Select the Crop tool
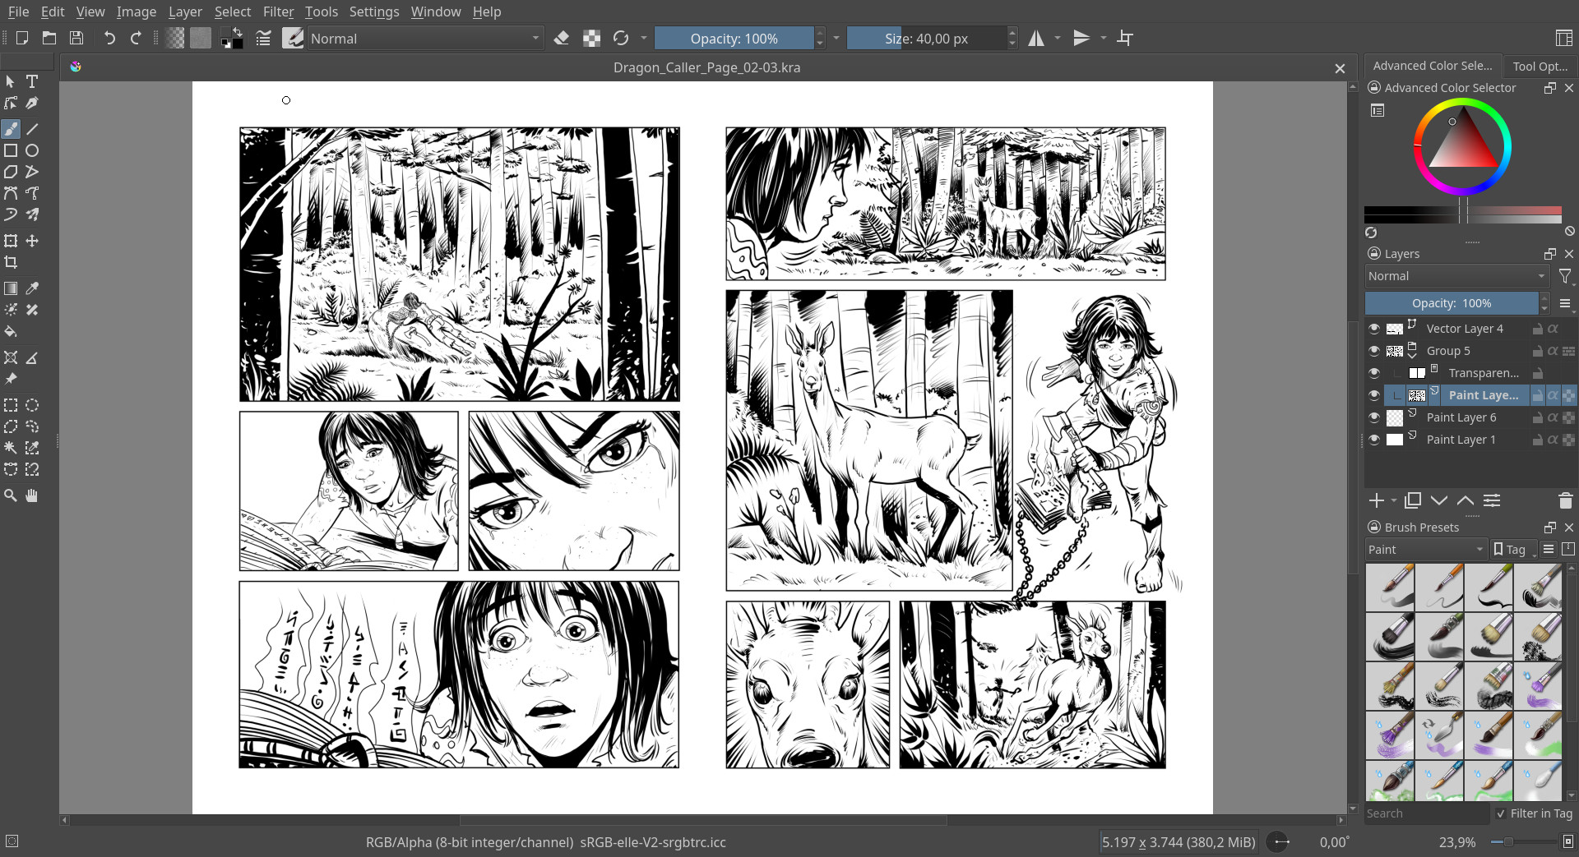1579x857 pixels. 11,262
